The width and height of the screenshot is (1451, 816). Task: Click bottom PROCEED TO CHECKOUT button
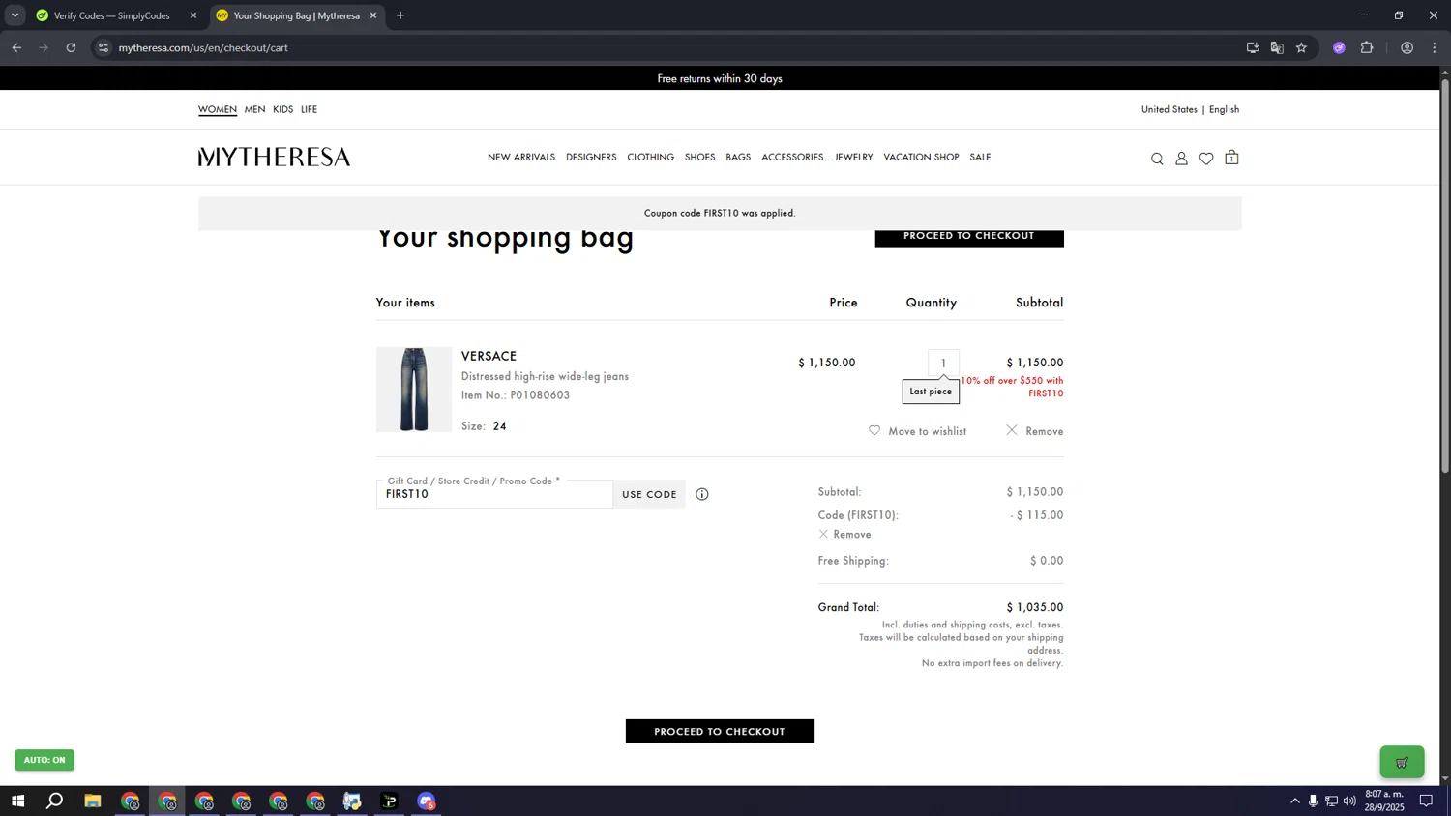tap(720, 731)
